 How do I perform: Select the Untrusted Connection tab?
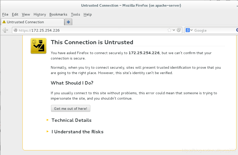[x=32, y=22]
